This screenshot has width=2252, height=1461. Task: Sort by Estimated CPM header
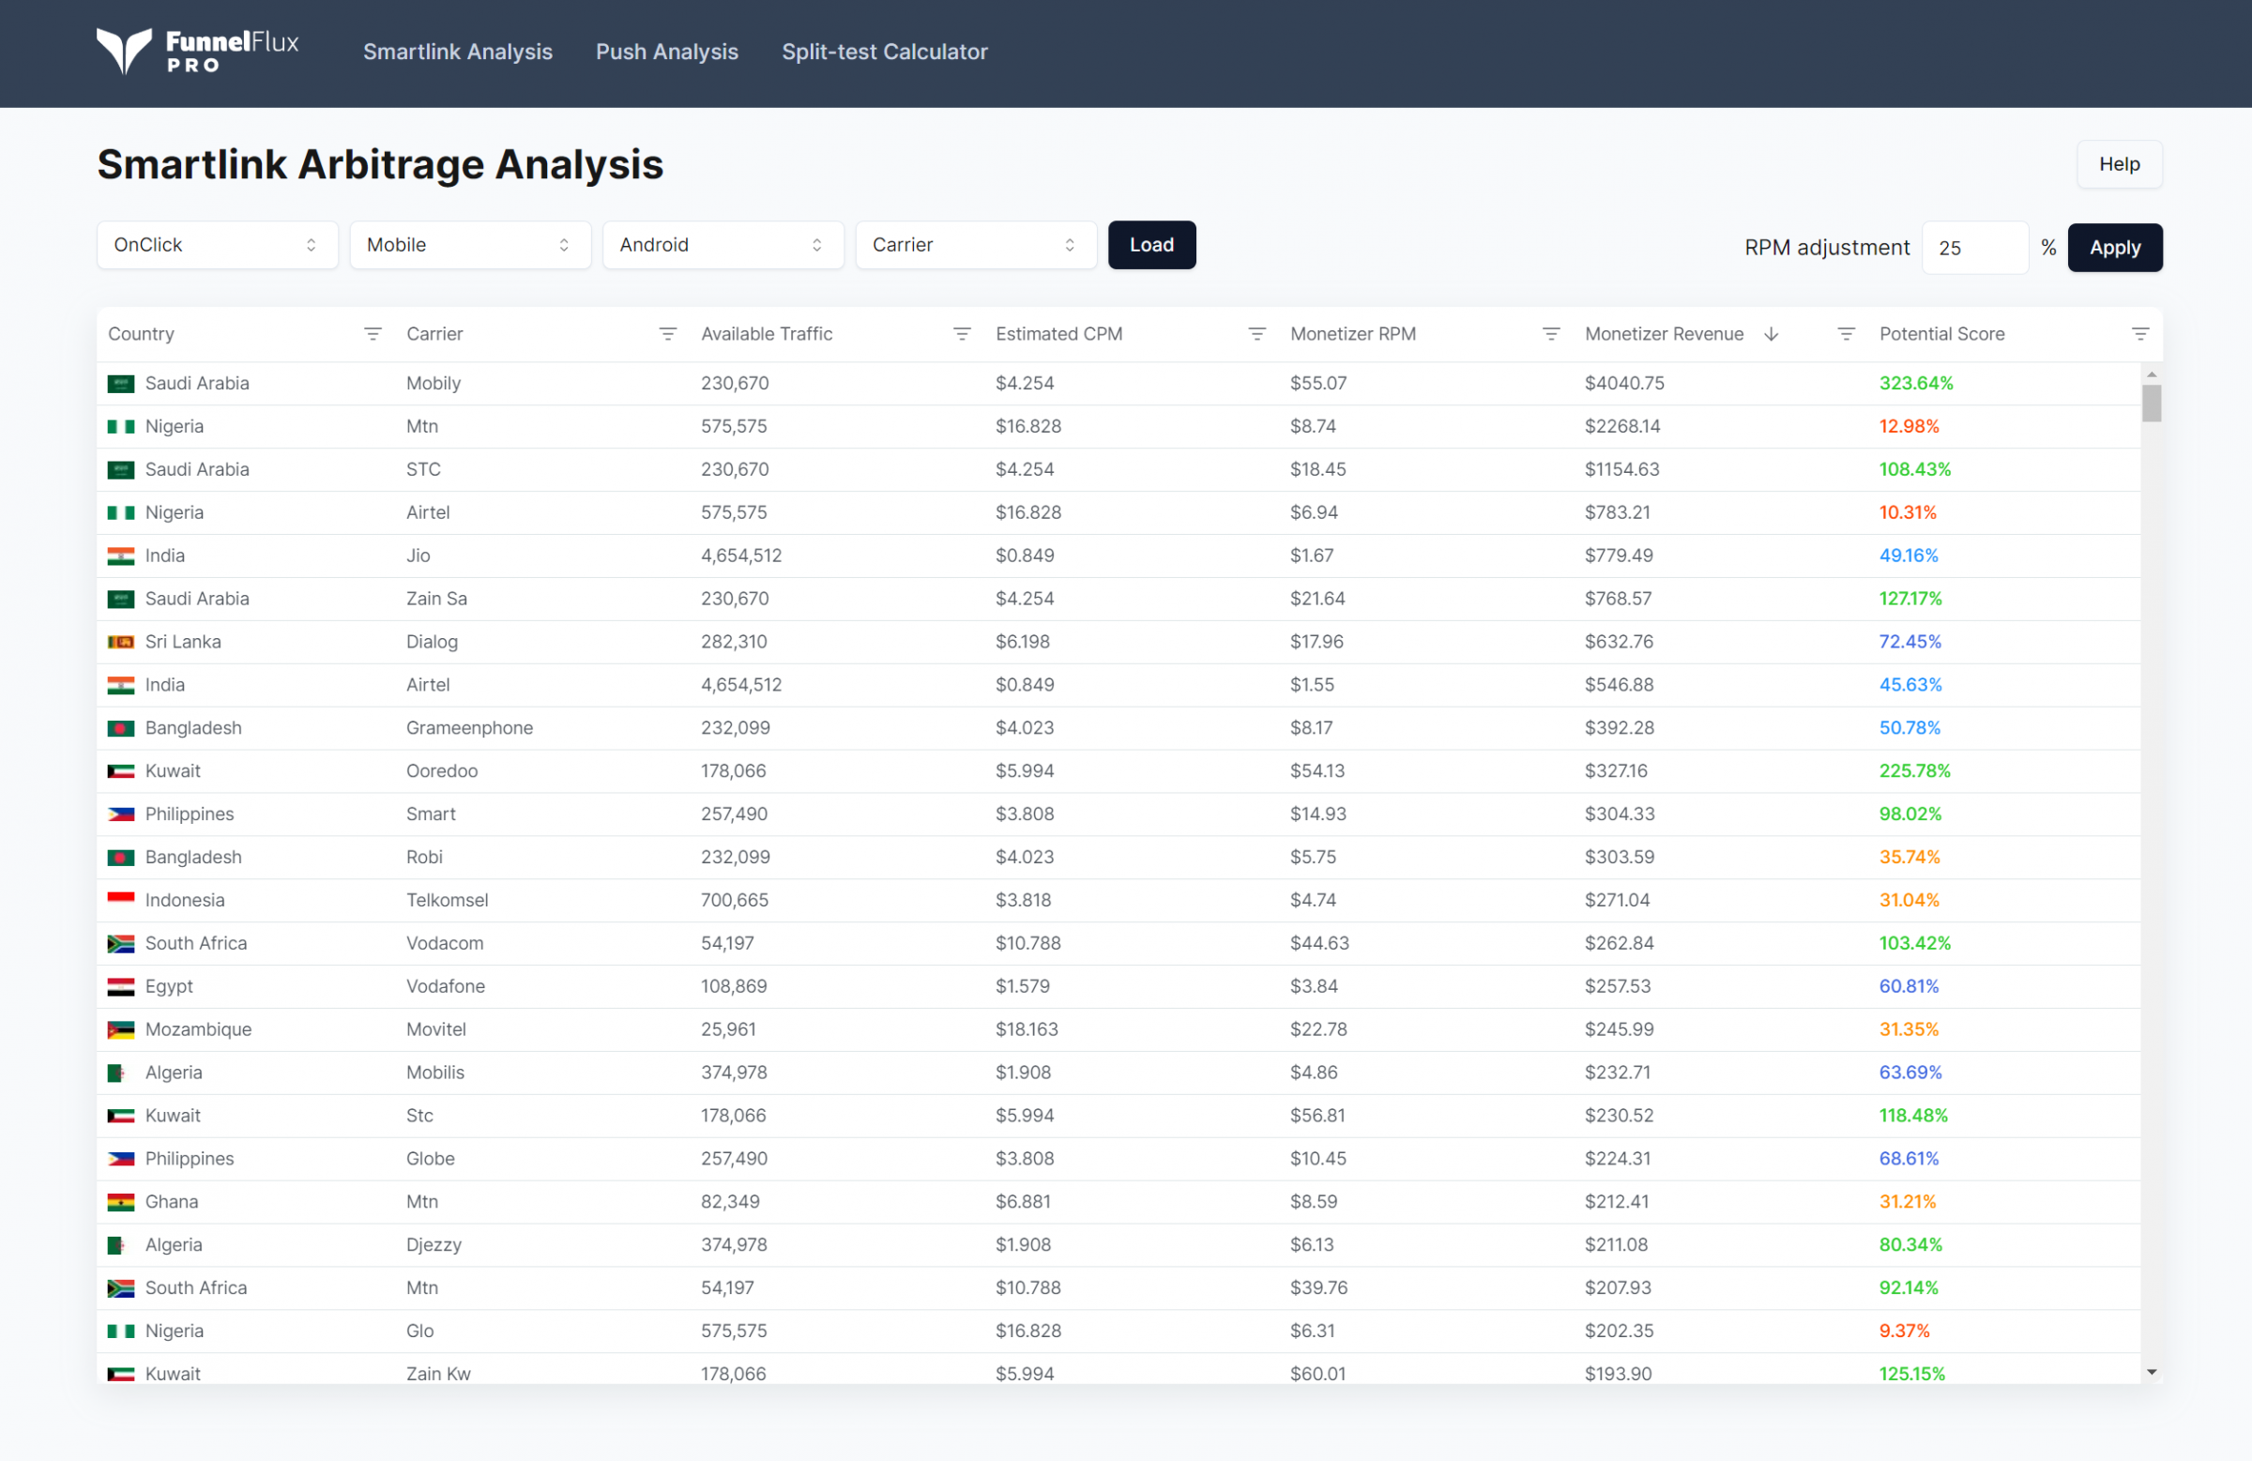(x=1058, y=334)
